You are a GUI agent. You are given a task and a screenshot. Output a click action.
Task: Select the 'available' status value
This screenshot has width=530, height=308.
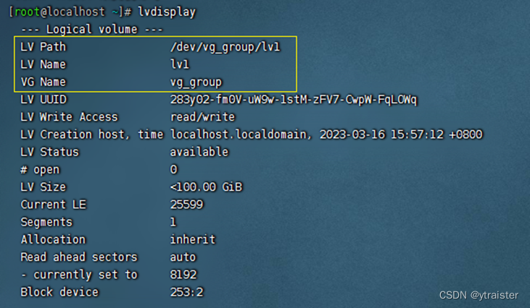click(199, 152)
